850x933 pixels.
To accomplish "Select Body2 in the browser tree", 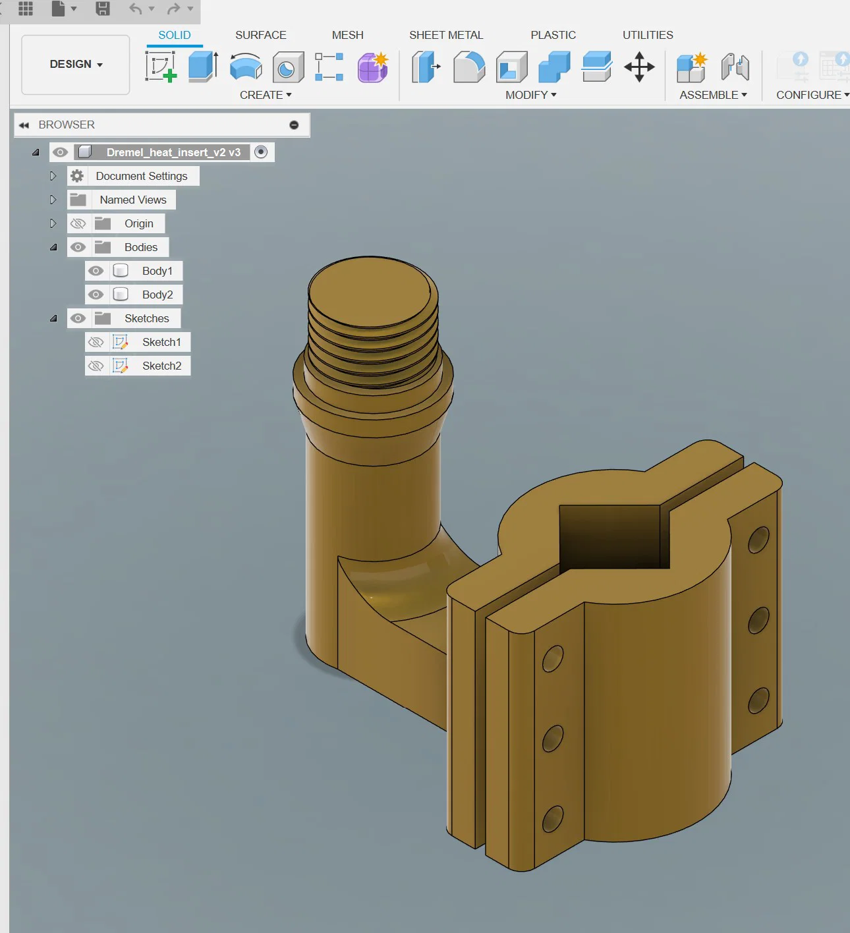I will pos(157,295).
